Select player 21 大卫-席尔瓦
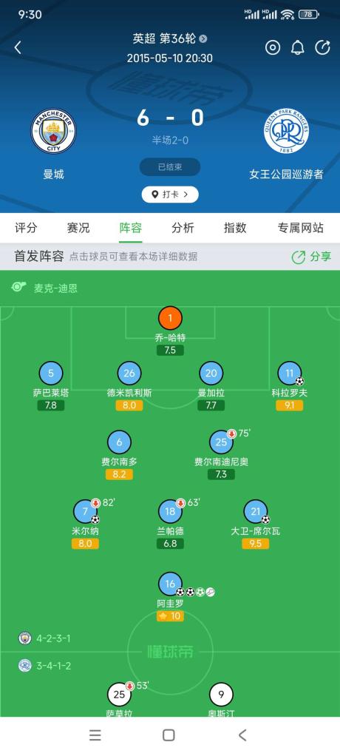Viewport: 340px width, 756px height. tap(256, 511)
